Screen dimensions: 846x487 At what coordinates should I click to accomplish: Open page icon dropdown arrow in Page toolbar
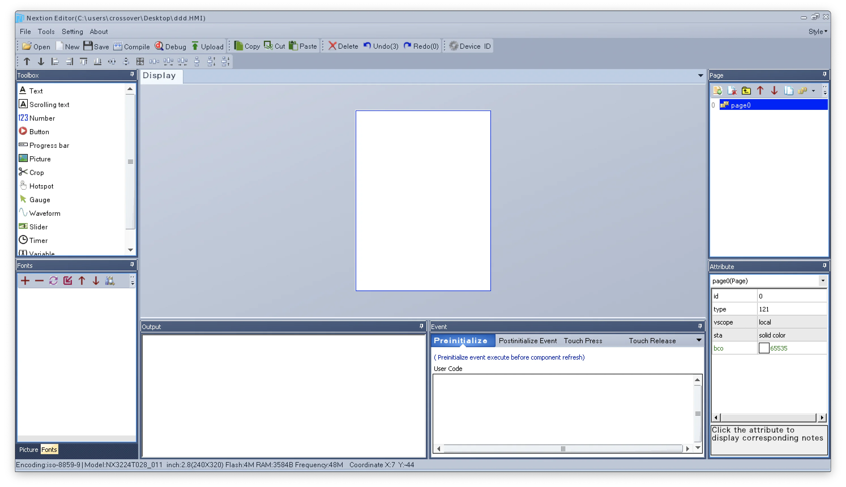(814, 91)
